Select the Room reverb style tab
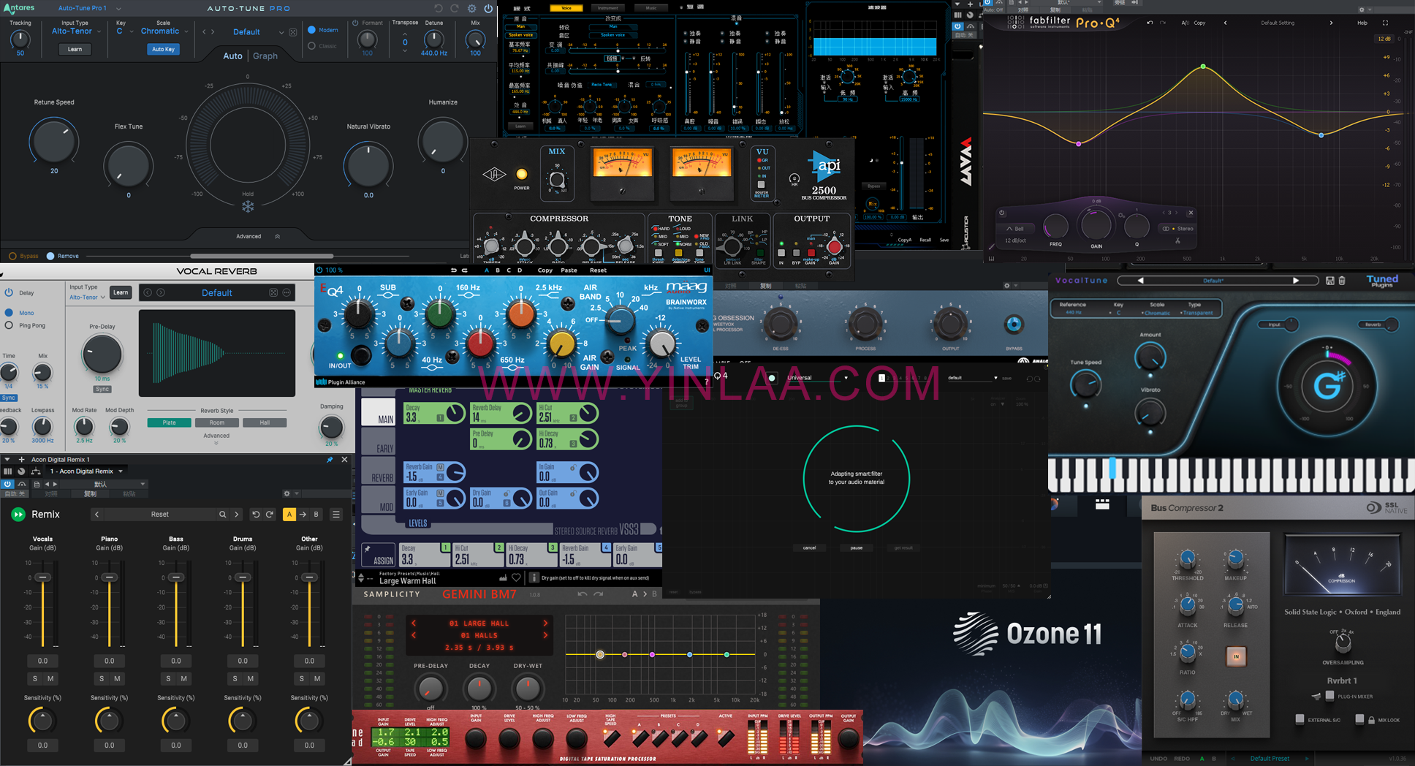Viewport: 1415px width, 766px height. click(x=217, y=422)
